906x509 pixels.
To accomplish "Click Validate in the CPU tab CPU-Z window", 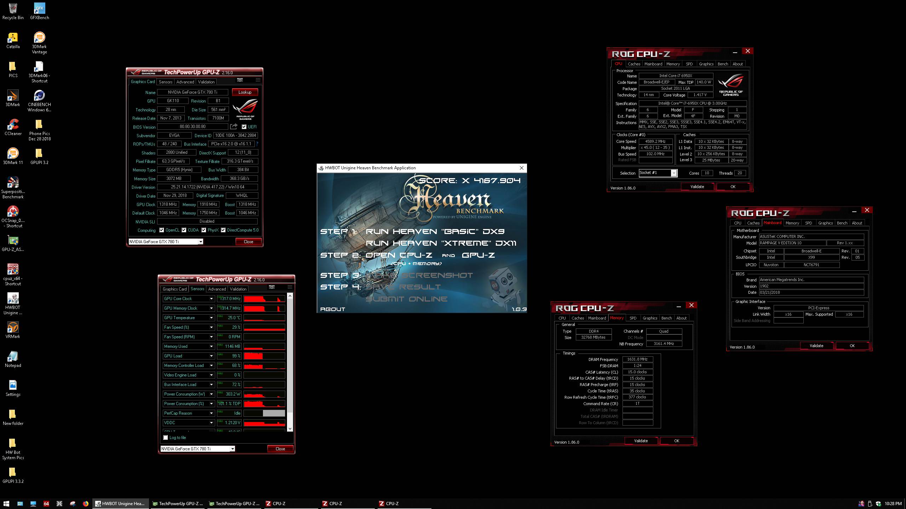I will 697,187.
